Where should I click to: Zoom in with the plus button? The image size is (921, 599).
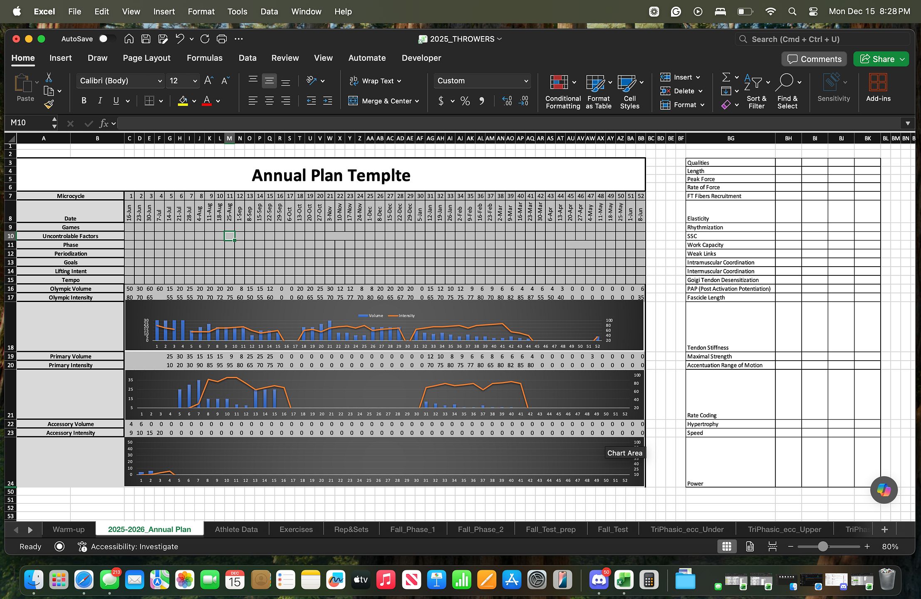867,547
